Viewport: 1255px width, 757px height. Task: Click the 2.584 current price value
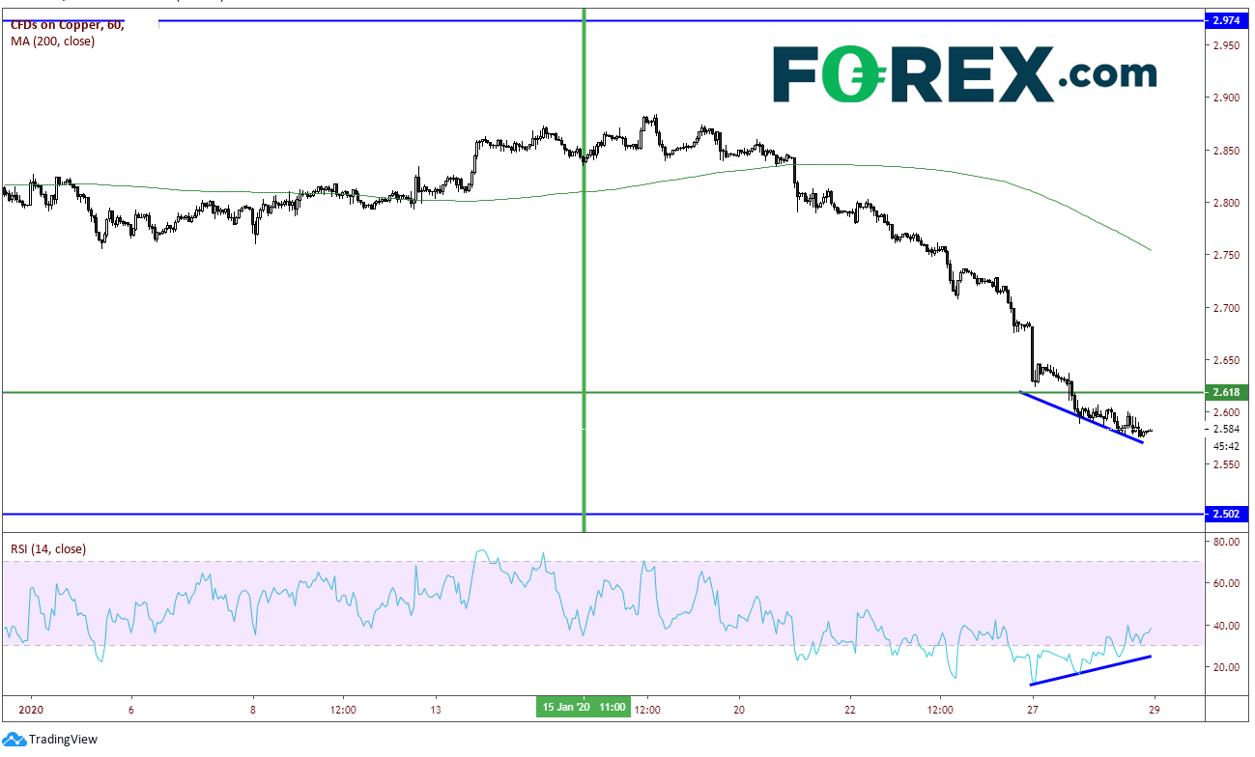(1226, 429)
